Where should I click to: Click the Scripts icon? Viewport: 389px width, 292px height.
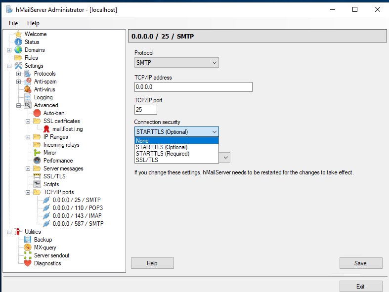click(x=37, y=184)
